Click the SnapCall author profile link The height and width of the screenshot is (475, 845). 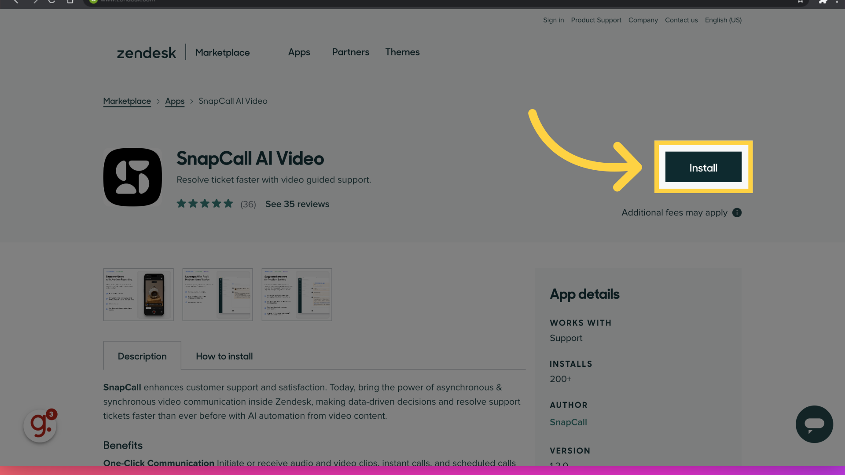[568, 422]
